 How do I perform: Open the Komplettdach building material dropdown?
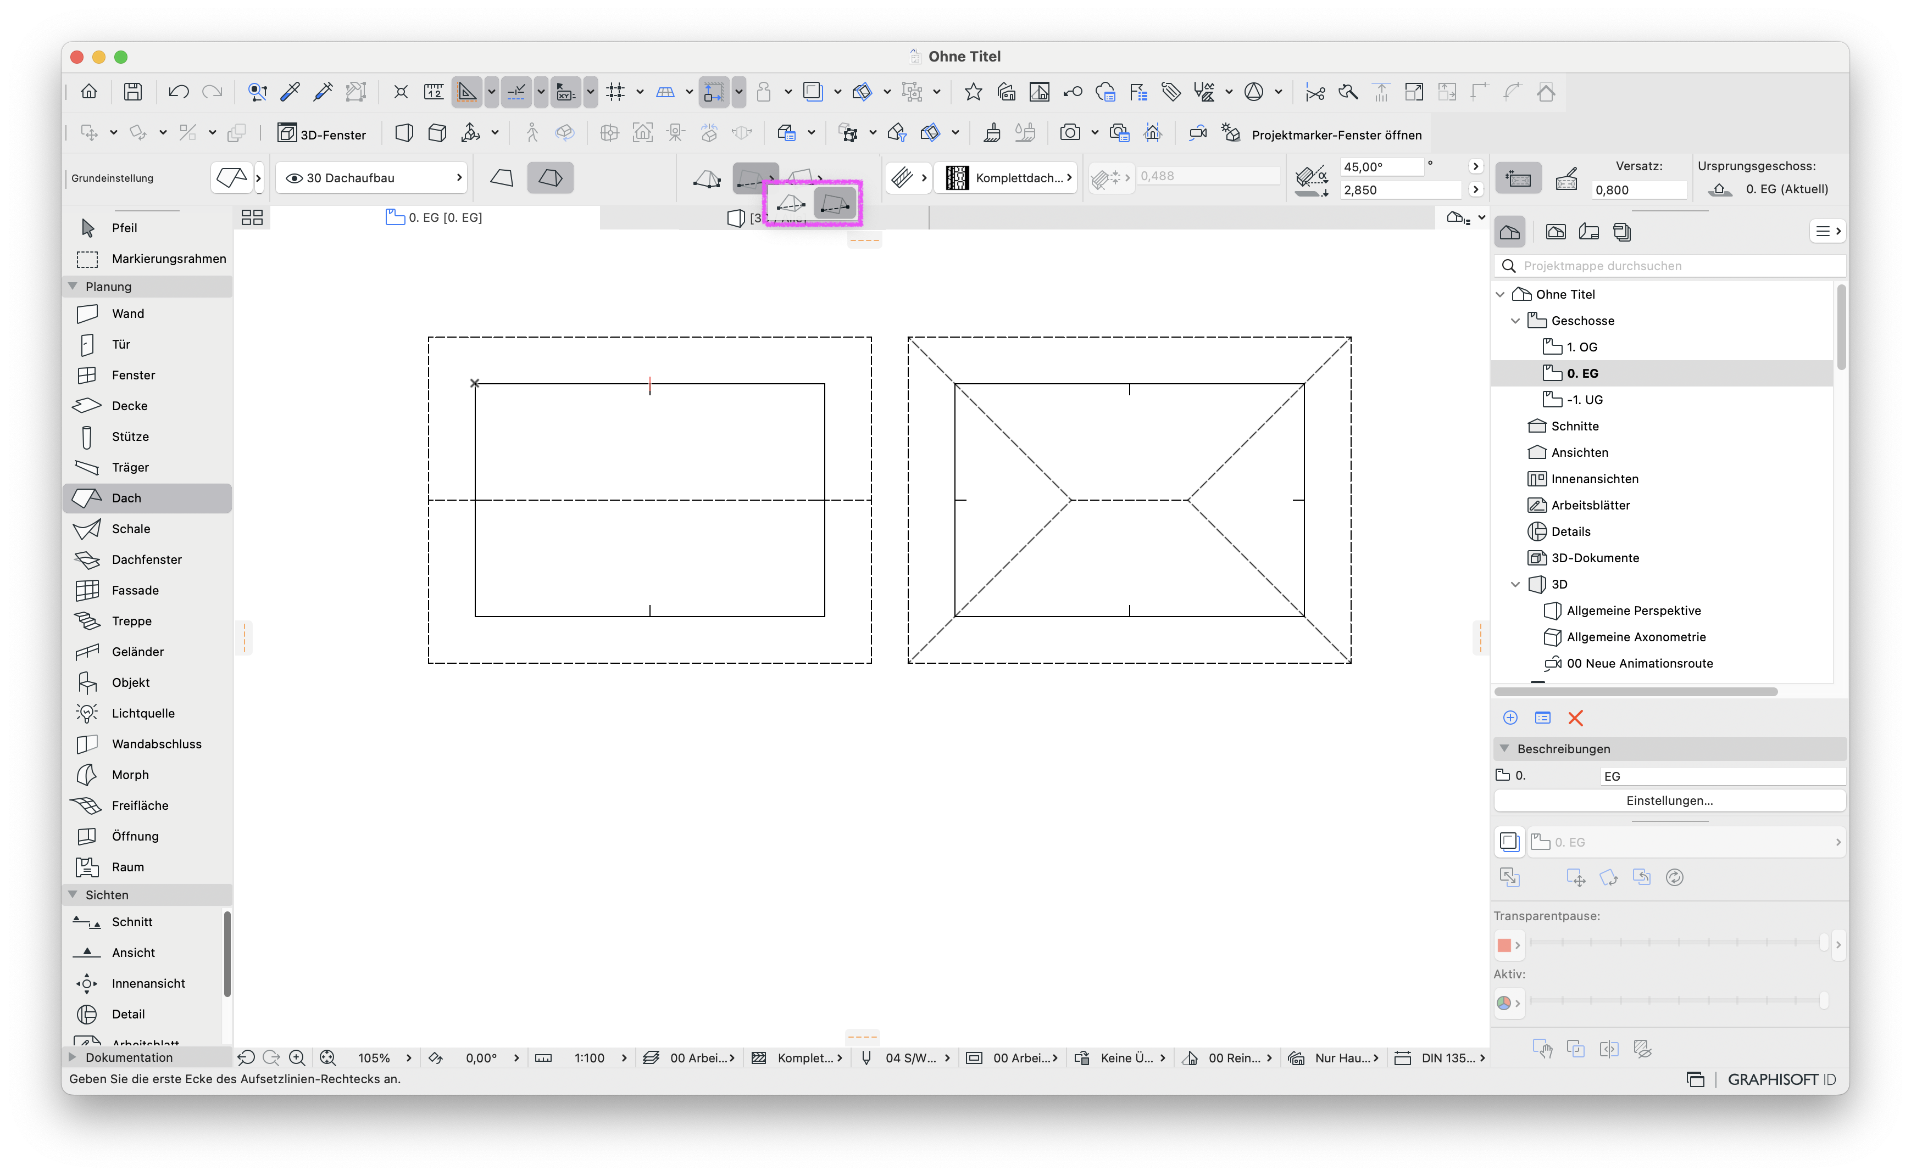click(x=1006, y=178)
